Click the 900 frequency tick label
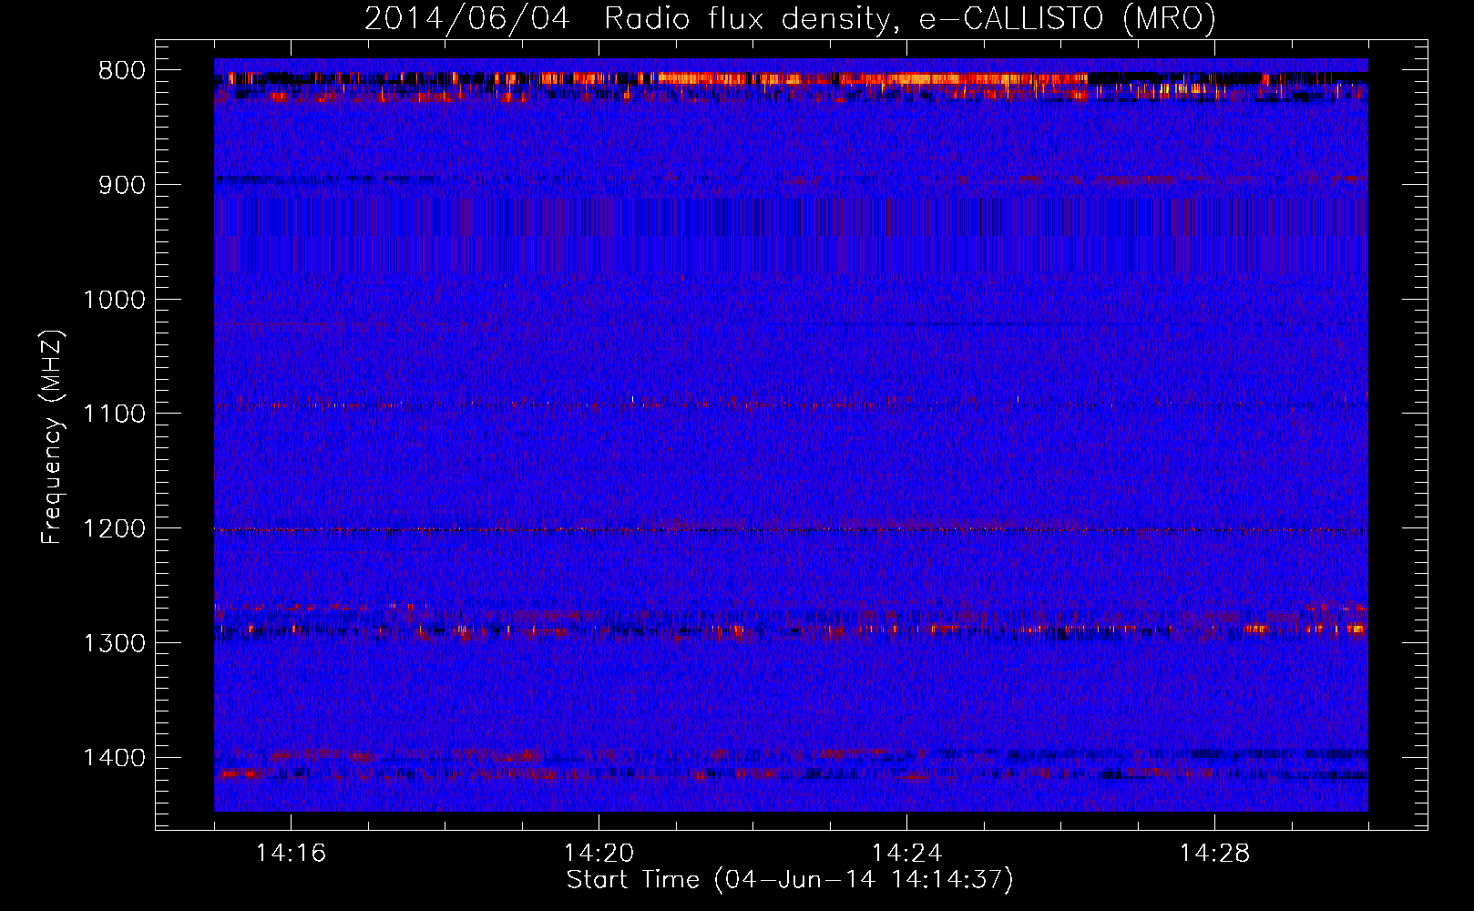Viewport: 1474px width, 911px height. [121, 185]
